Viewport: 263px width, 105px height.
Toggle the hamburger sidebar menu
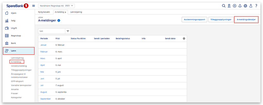(34, 6)
